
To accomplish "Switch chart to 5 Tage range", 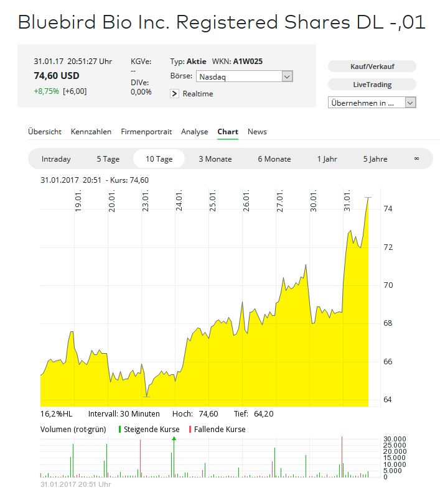I will click(x=108, y=159).
